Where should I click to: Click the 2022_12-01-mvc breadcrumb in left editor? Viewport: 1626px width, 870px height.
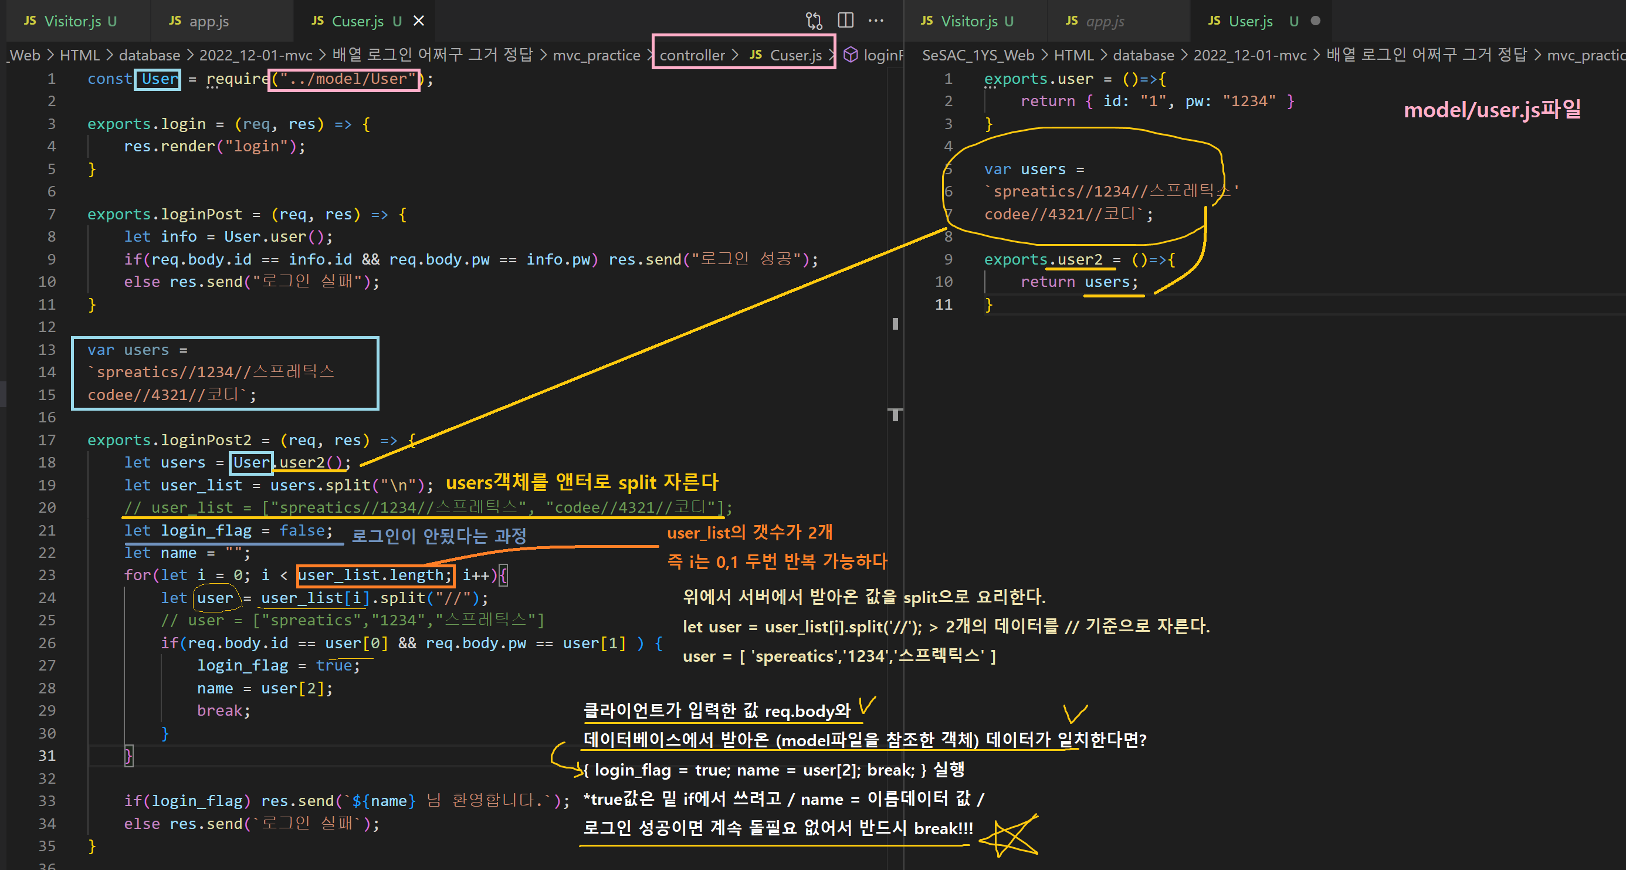(x=256, y=55)
